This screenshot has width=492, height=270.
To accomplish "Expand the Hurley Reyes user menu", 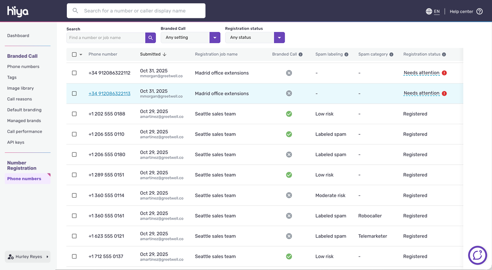I will pos(28,257).
